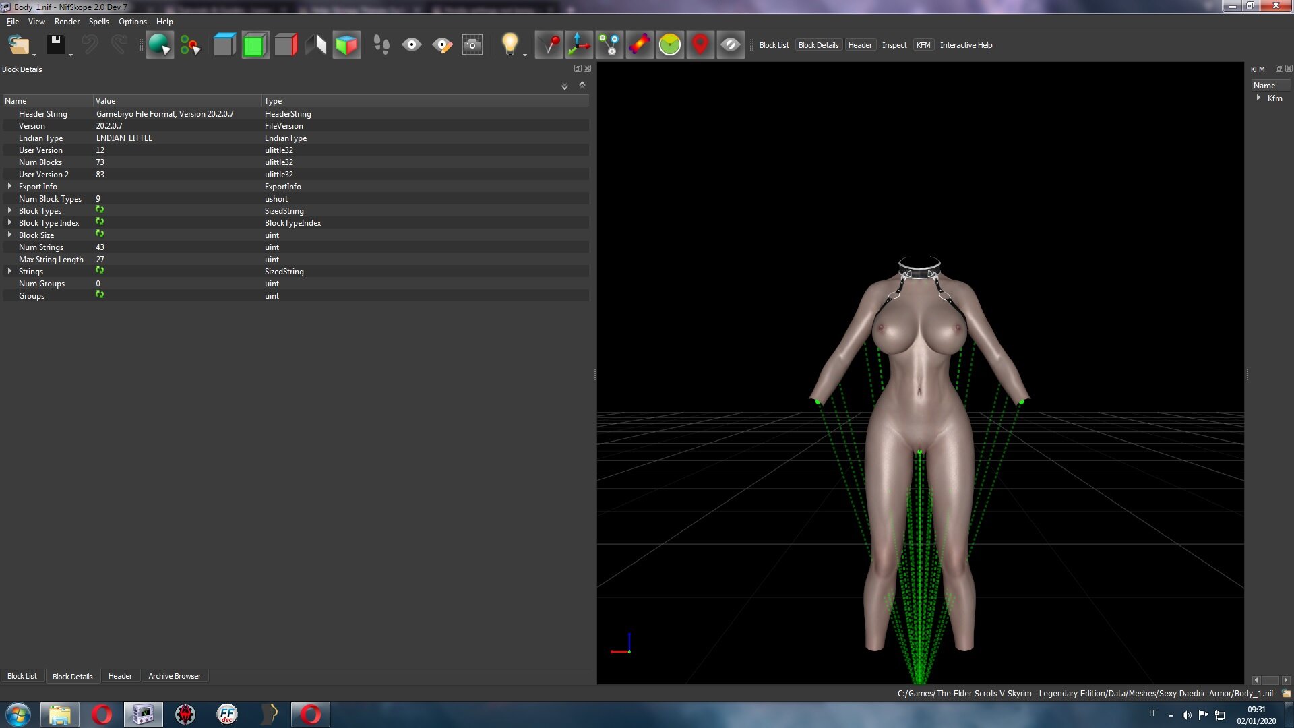The width and height of the screenshot is (1294, 728).
Task: Click the XYZ axes display icon
Action: (579, 45)
